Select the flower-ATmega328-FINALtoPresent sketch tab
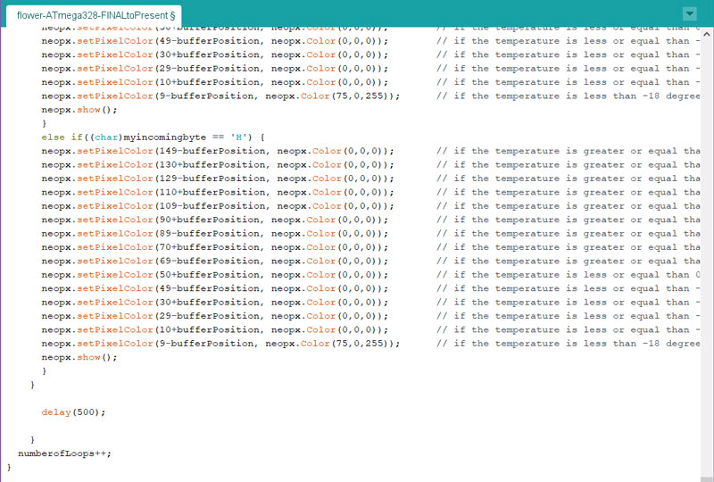 click(x=94, y=15)
